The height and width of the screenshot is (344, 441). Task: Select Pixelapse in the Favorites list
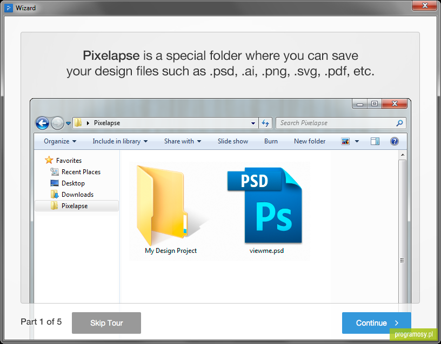pos(77,205)
